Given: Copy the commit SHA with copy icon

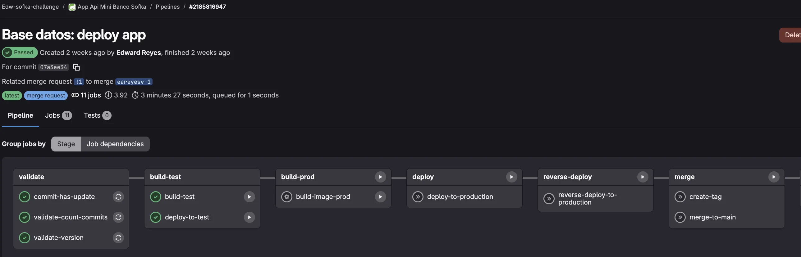Looking at the screenshot, I should pyautogui.click(x=76, y=67).
